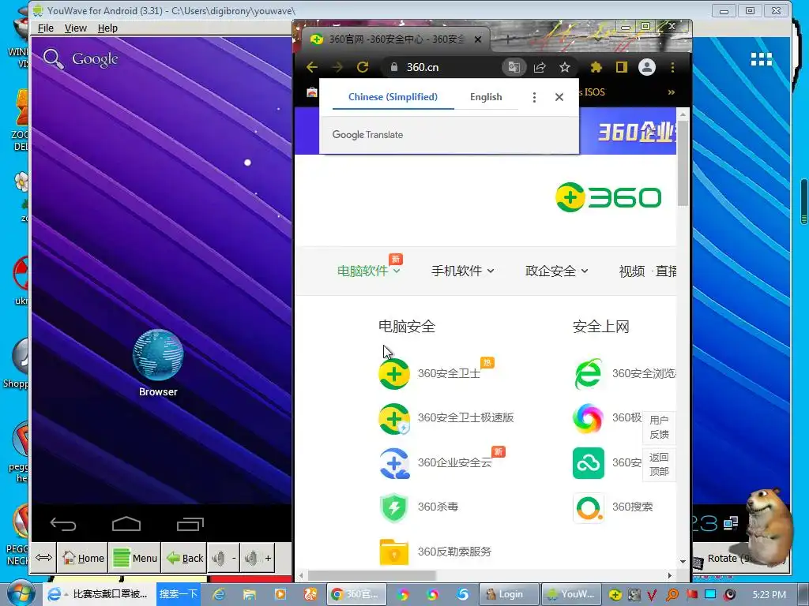Open the 360极速浏览器 colorful icon

tap(588, 418)
